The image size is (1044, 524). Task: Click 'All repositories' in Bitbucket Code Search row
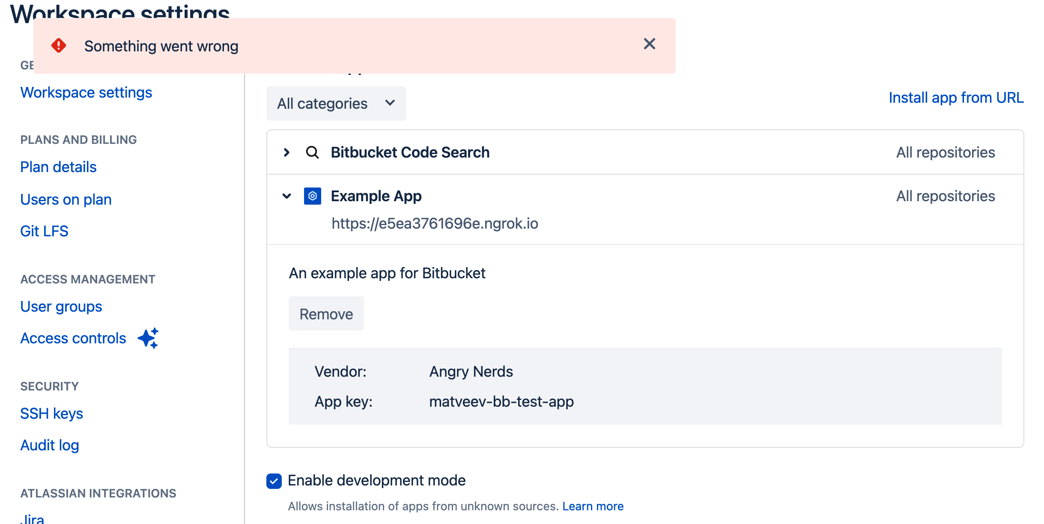point(946,152)
